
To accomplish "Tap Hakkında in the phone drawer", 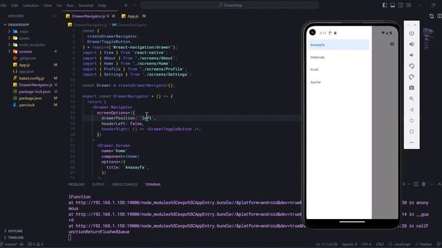I will pyautogui.click(x=318, y=57).
